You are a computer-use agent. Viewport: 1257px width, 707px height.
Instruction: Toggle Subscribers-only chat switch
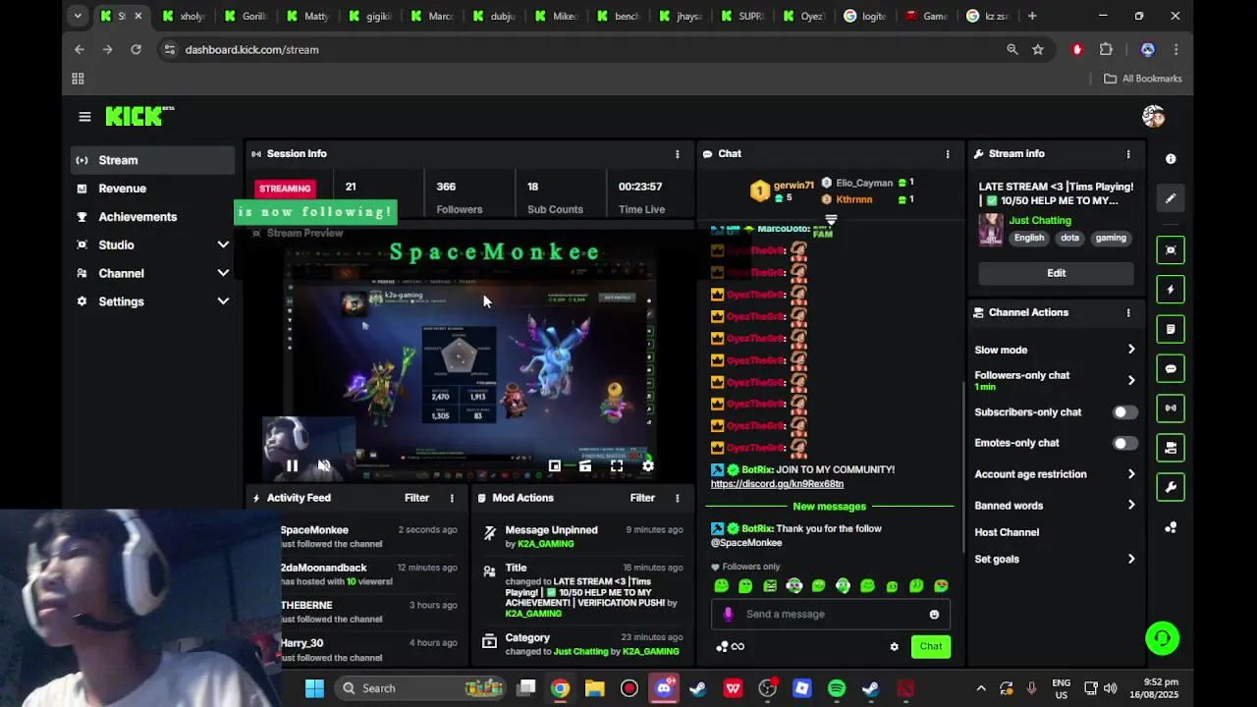pyautogui.click(x=1125, y=412)
